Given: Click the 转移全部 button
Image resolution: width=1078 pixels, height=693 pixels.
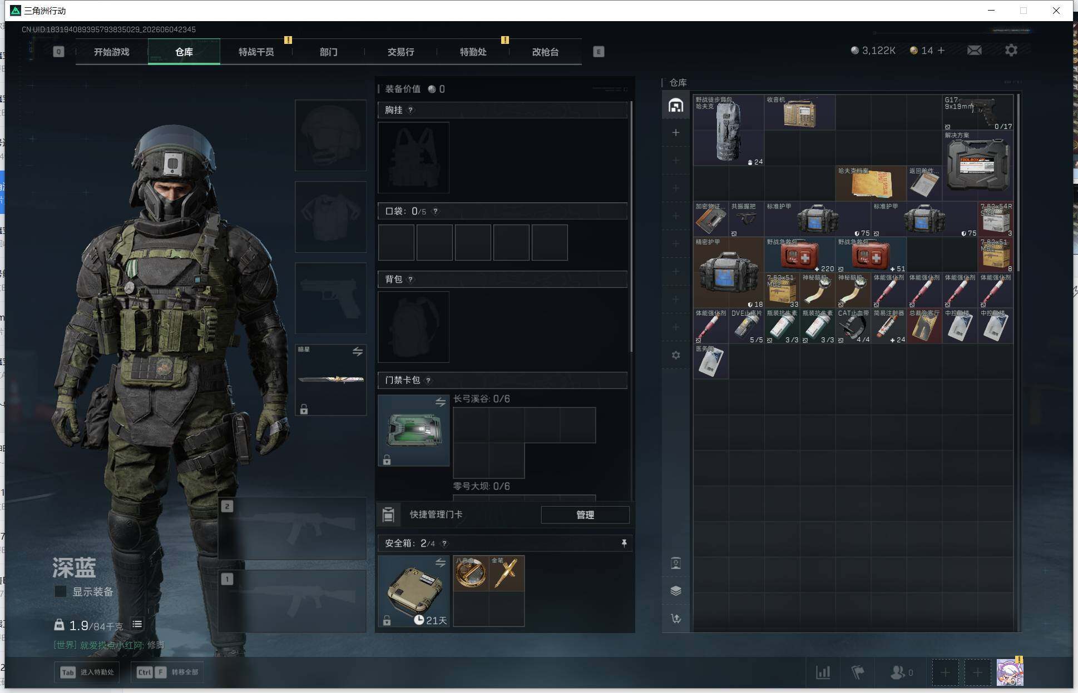Looking at the screenshot, I should pyautogui.click(x=167, y=672).
